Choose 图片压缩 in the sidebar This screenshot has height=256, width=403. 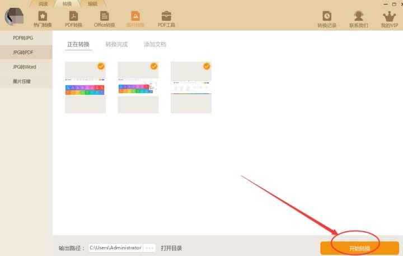coord(26,81)
